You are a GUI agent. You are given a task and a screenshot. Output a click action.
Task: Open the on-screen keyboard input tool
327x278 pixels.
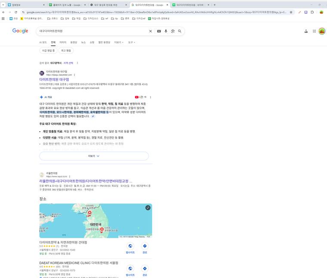coord(159,31)
